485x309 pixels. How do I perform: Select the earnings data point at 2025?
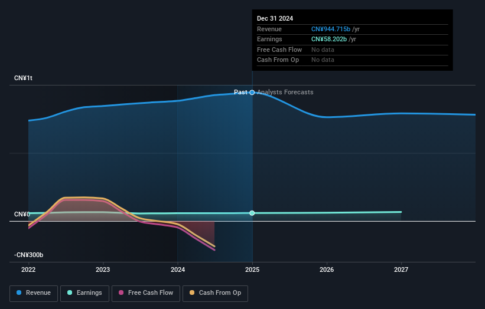252,213
